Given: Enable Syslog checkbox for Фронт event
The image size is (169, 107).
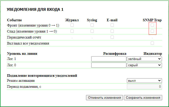Looking at the screenshot, I should [92, 25].
